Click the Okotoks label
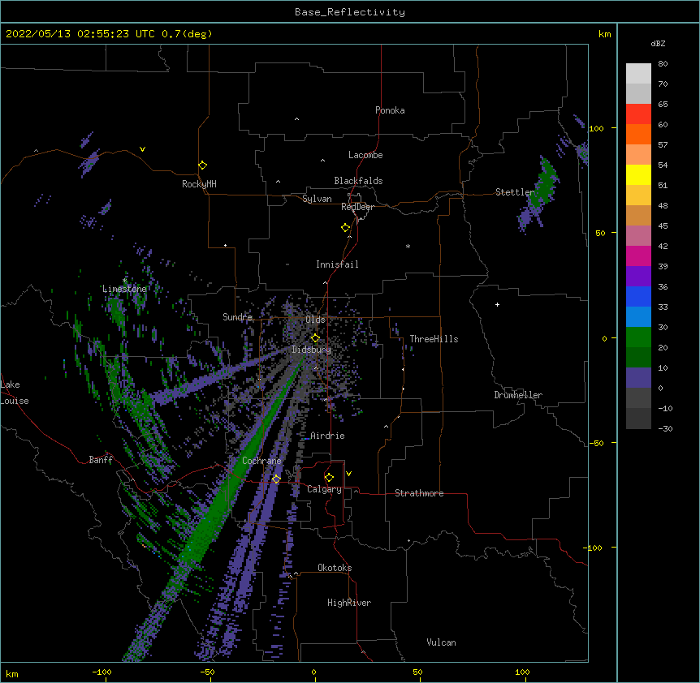The height and width of the screenshot is (683, 700). coord(335,568)
